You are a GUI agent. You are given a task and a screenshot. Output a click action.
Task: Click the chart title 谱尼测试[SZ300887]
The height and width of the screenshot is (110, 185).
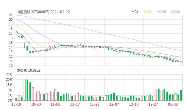(x=33, y=12)
